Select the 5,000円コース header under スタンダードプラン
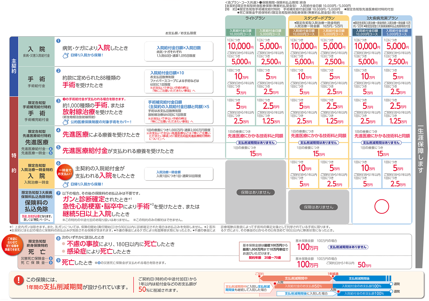Screen dimensions: 429x301 [x=333, y=32]
